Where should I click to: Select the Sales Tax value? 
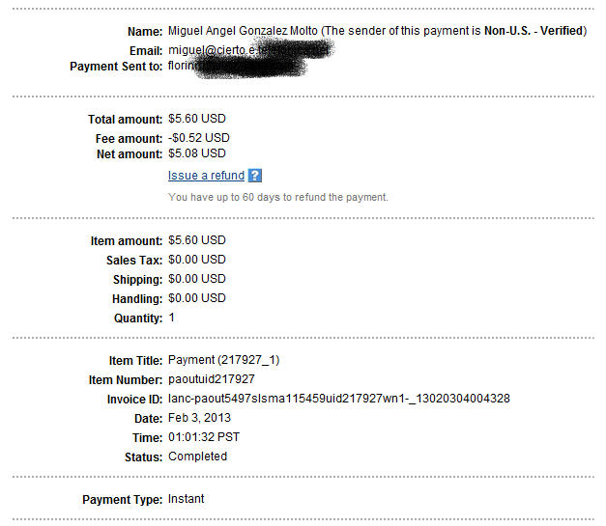tap(196, 260)
